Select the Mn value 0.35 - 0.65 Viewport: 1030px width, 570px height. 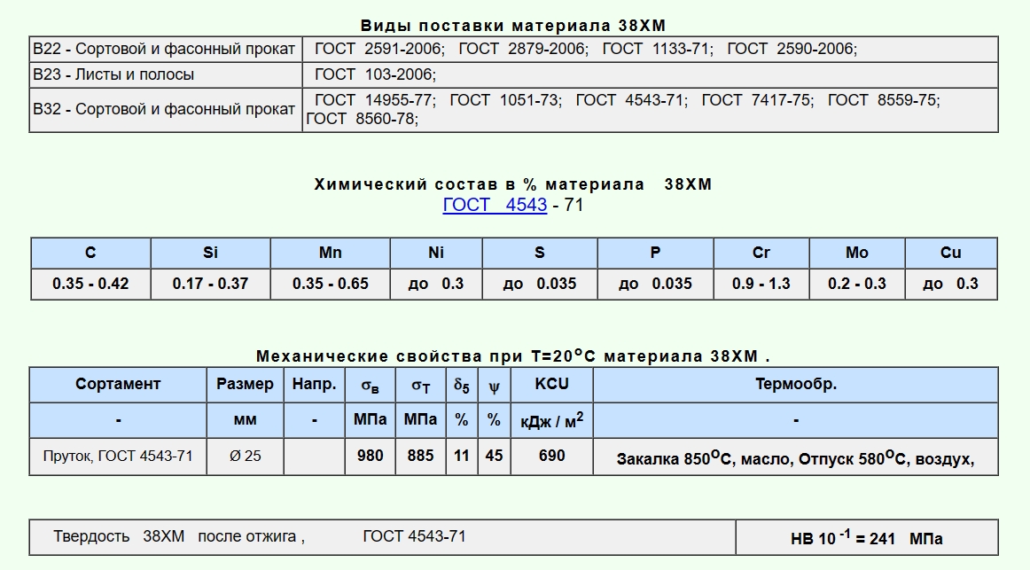pyautogui.click(x=330, y=284)
